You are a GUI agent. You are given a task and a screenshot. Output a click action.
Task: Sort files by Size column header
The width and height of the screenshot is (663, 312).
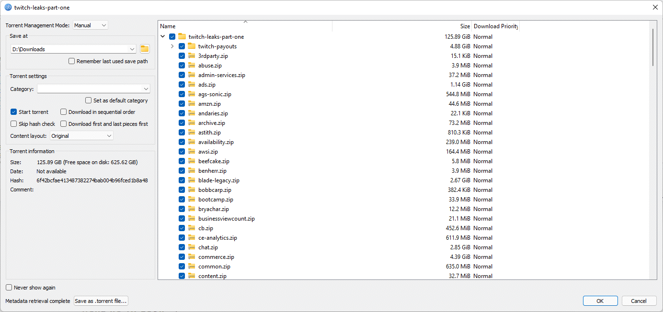point(402,26)
